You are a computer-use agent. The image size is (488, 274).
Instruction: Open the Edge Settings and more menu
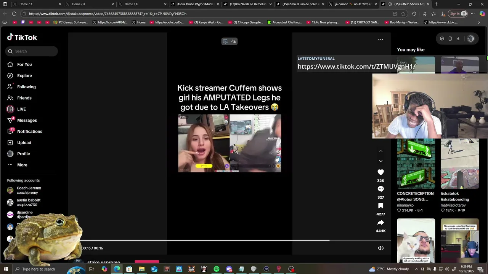(473, 14)
